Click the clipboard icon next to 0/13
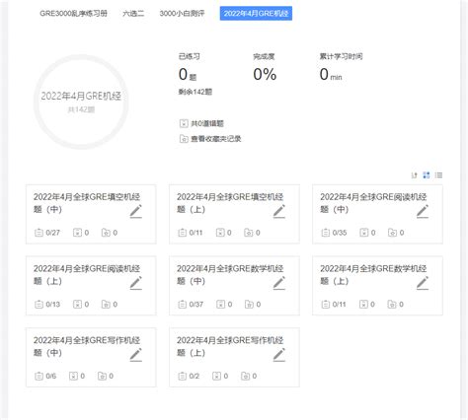Viewport: 468px width, 420px height. [x=39, y=305]
